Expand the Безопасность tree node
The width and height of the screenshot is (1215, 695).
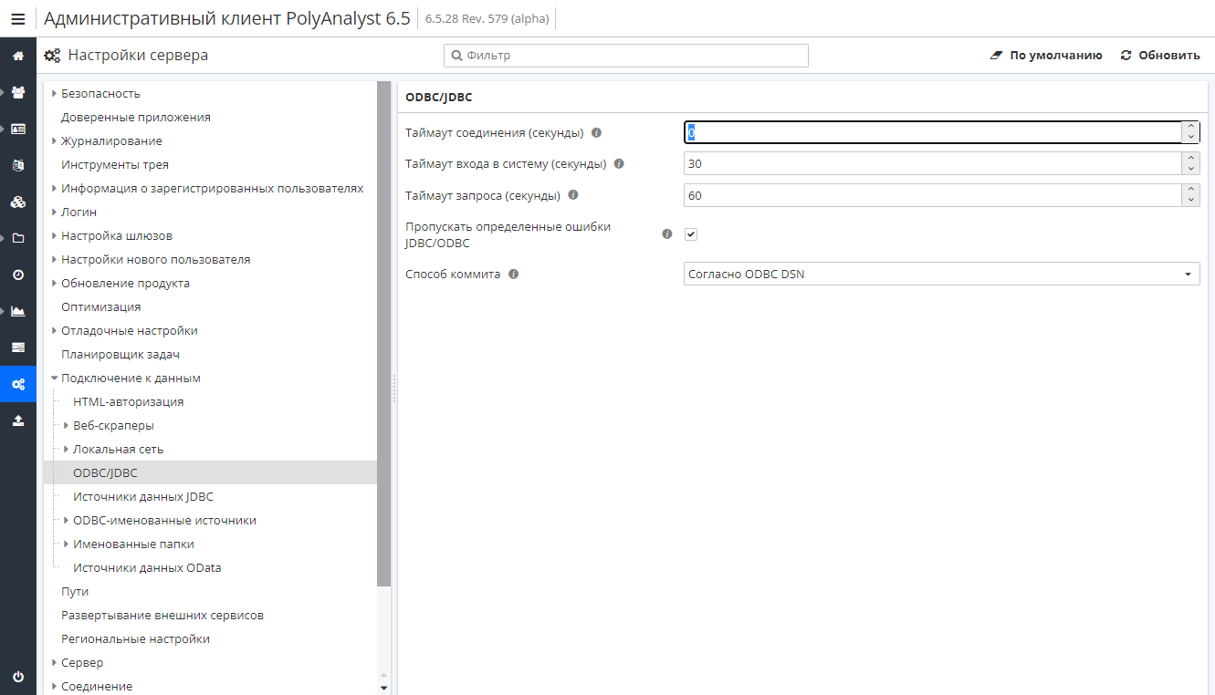55,93
